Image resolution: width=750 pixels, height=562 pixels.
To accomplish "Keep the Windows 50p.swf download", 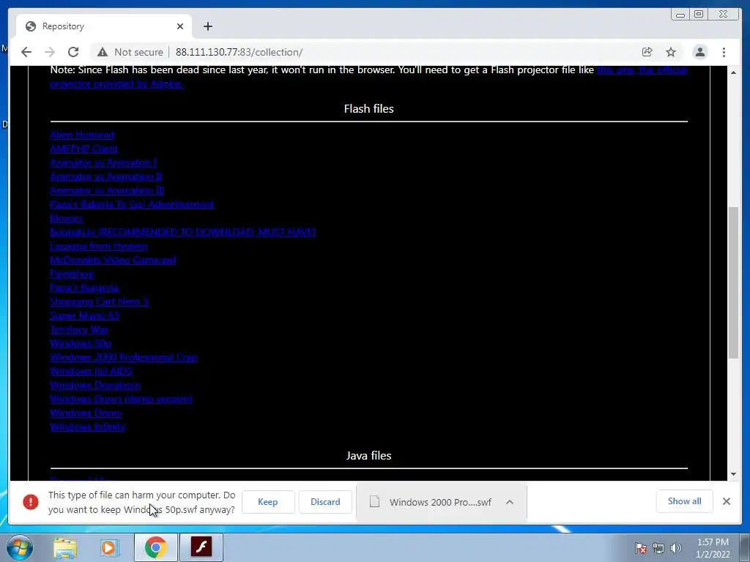I will tap(268, 502).
